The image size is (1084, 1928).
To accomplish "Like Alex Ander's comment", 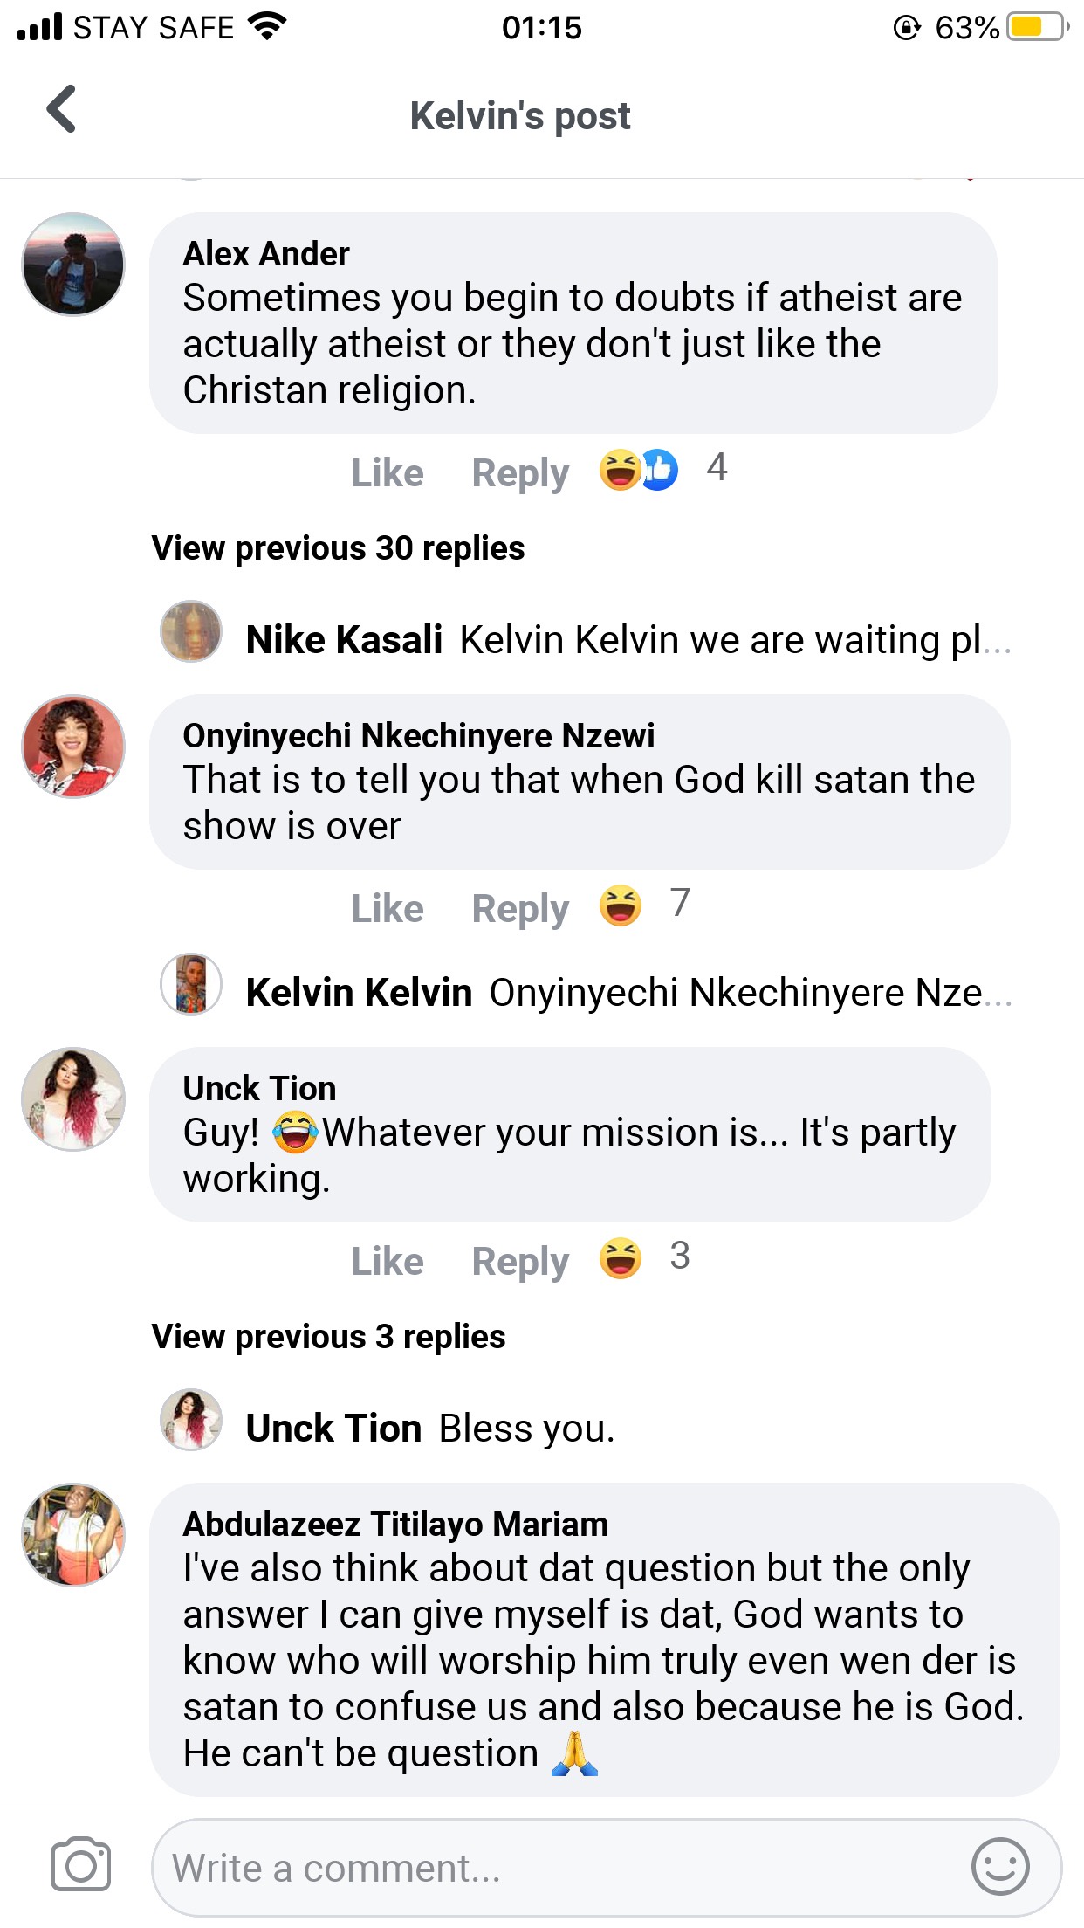I will (387, 472).
